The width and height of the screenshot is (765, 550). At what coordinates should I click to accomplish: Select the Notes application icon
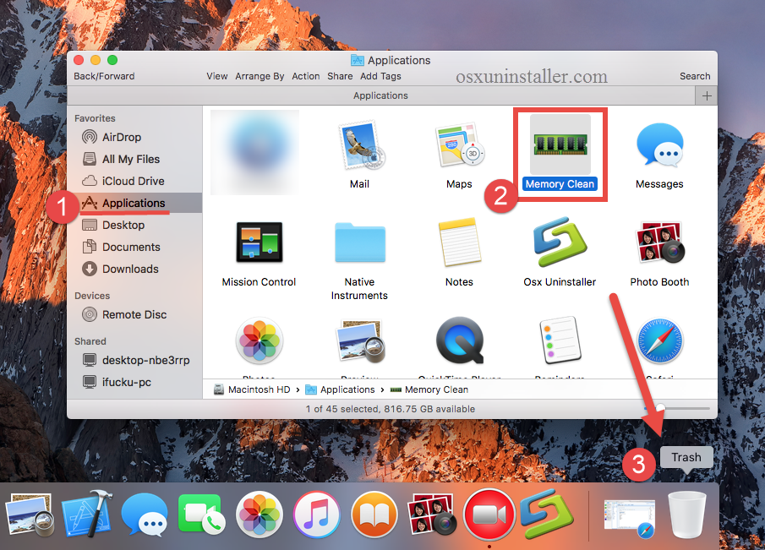click(x=459, y=242)
